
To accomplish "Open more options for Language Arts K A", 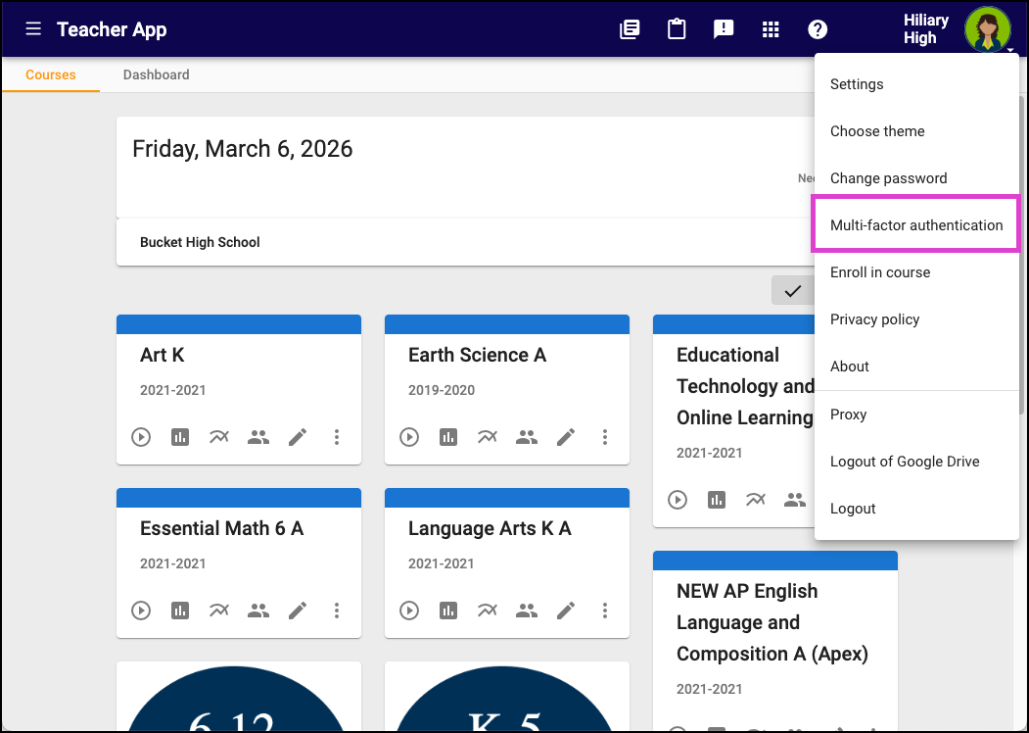I will (x=605, y=611).
